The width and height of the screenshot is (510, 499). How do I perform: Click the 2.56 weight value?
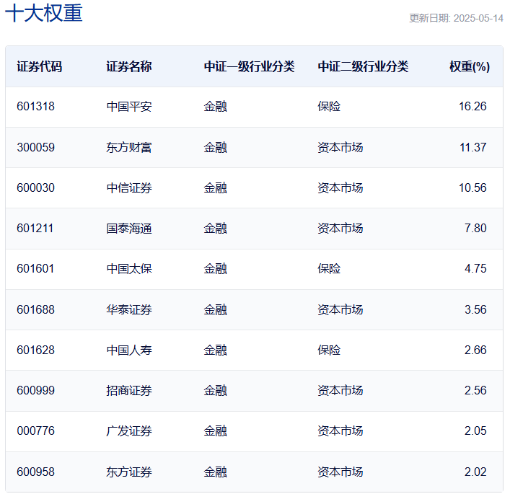pos(475,391)
